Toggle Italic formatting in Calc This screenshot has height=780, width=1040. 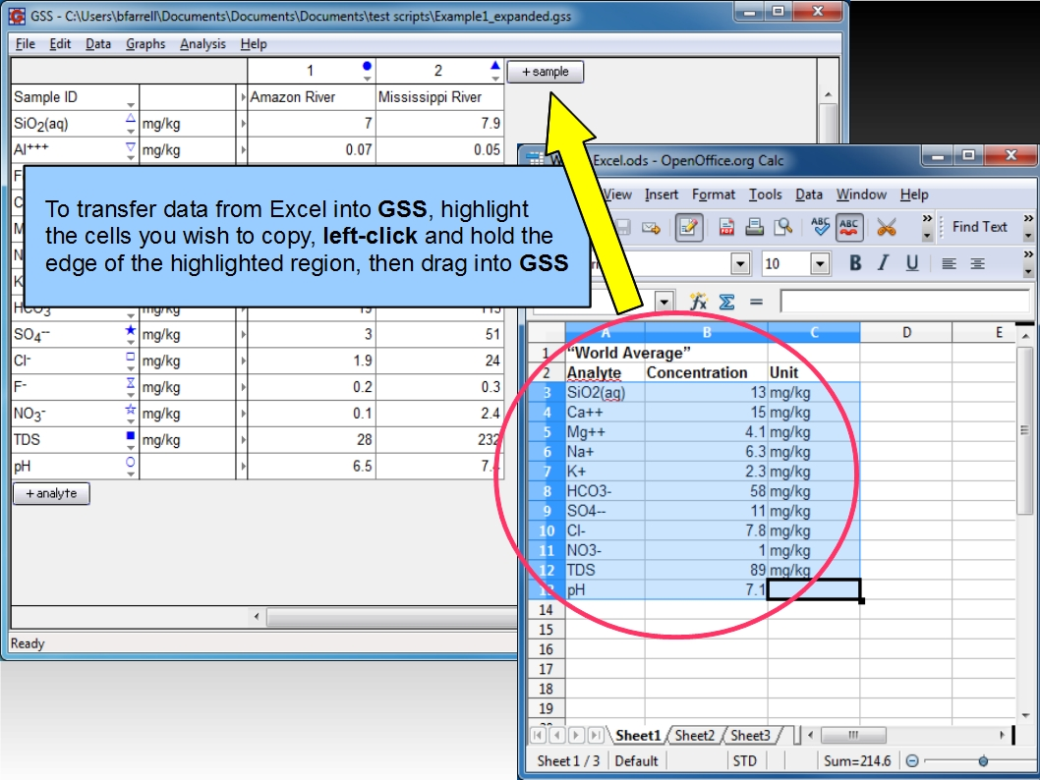[x=883, y=263]
